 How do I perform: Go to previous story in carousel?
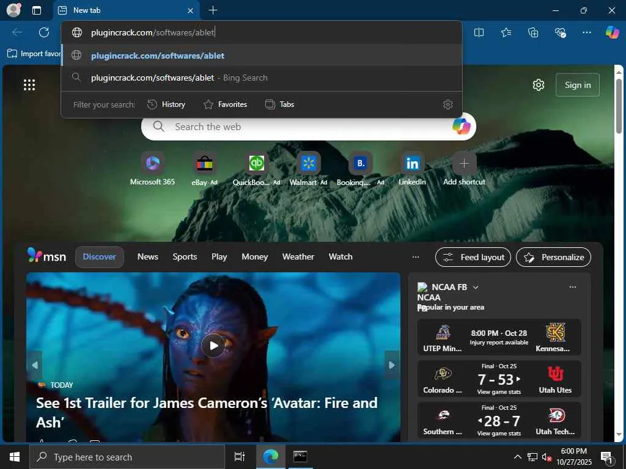[x=35, y=365]
